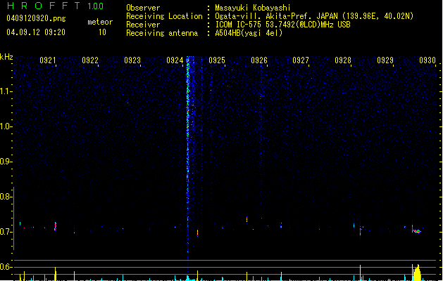Click the 0927 time marker
The width and height of the screenshot is (443, 281).
pos(301,60)
